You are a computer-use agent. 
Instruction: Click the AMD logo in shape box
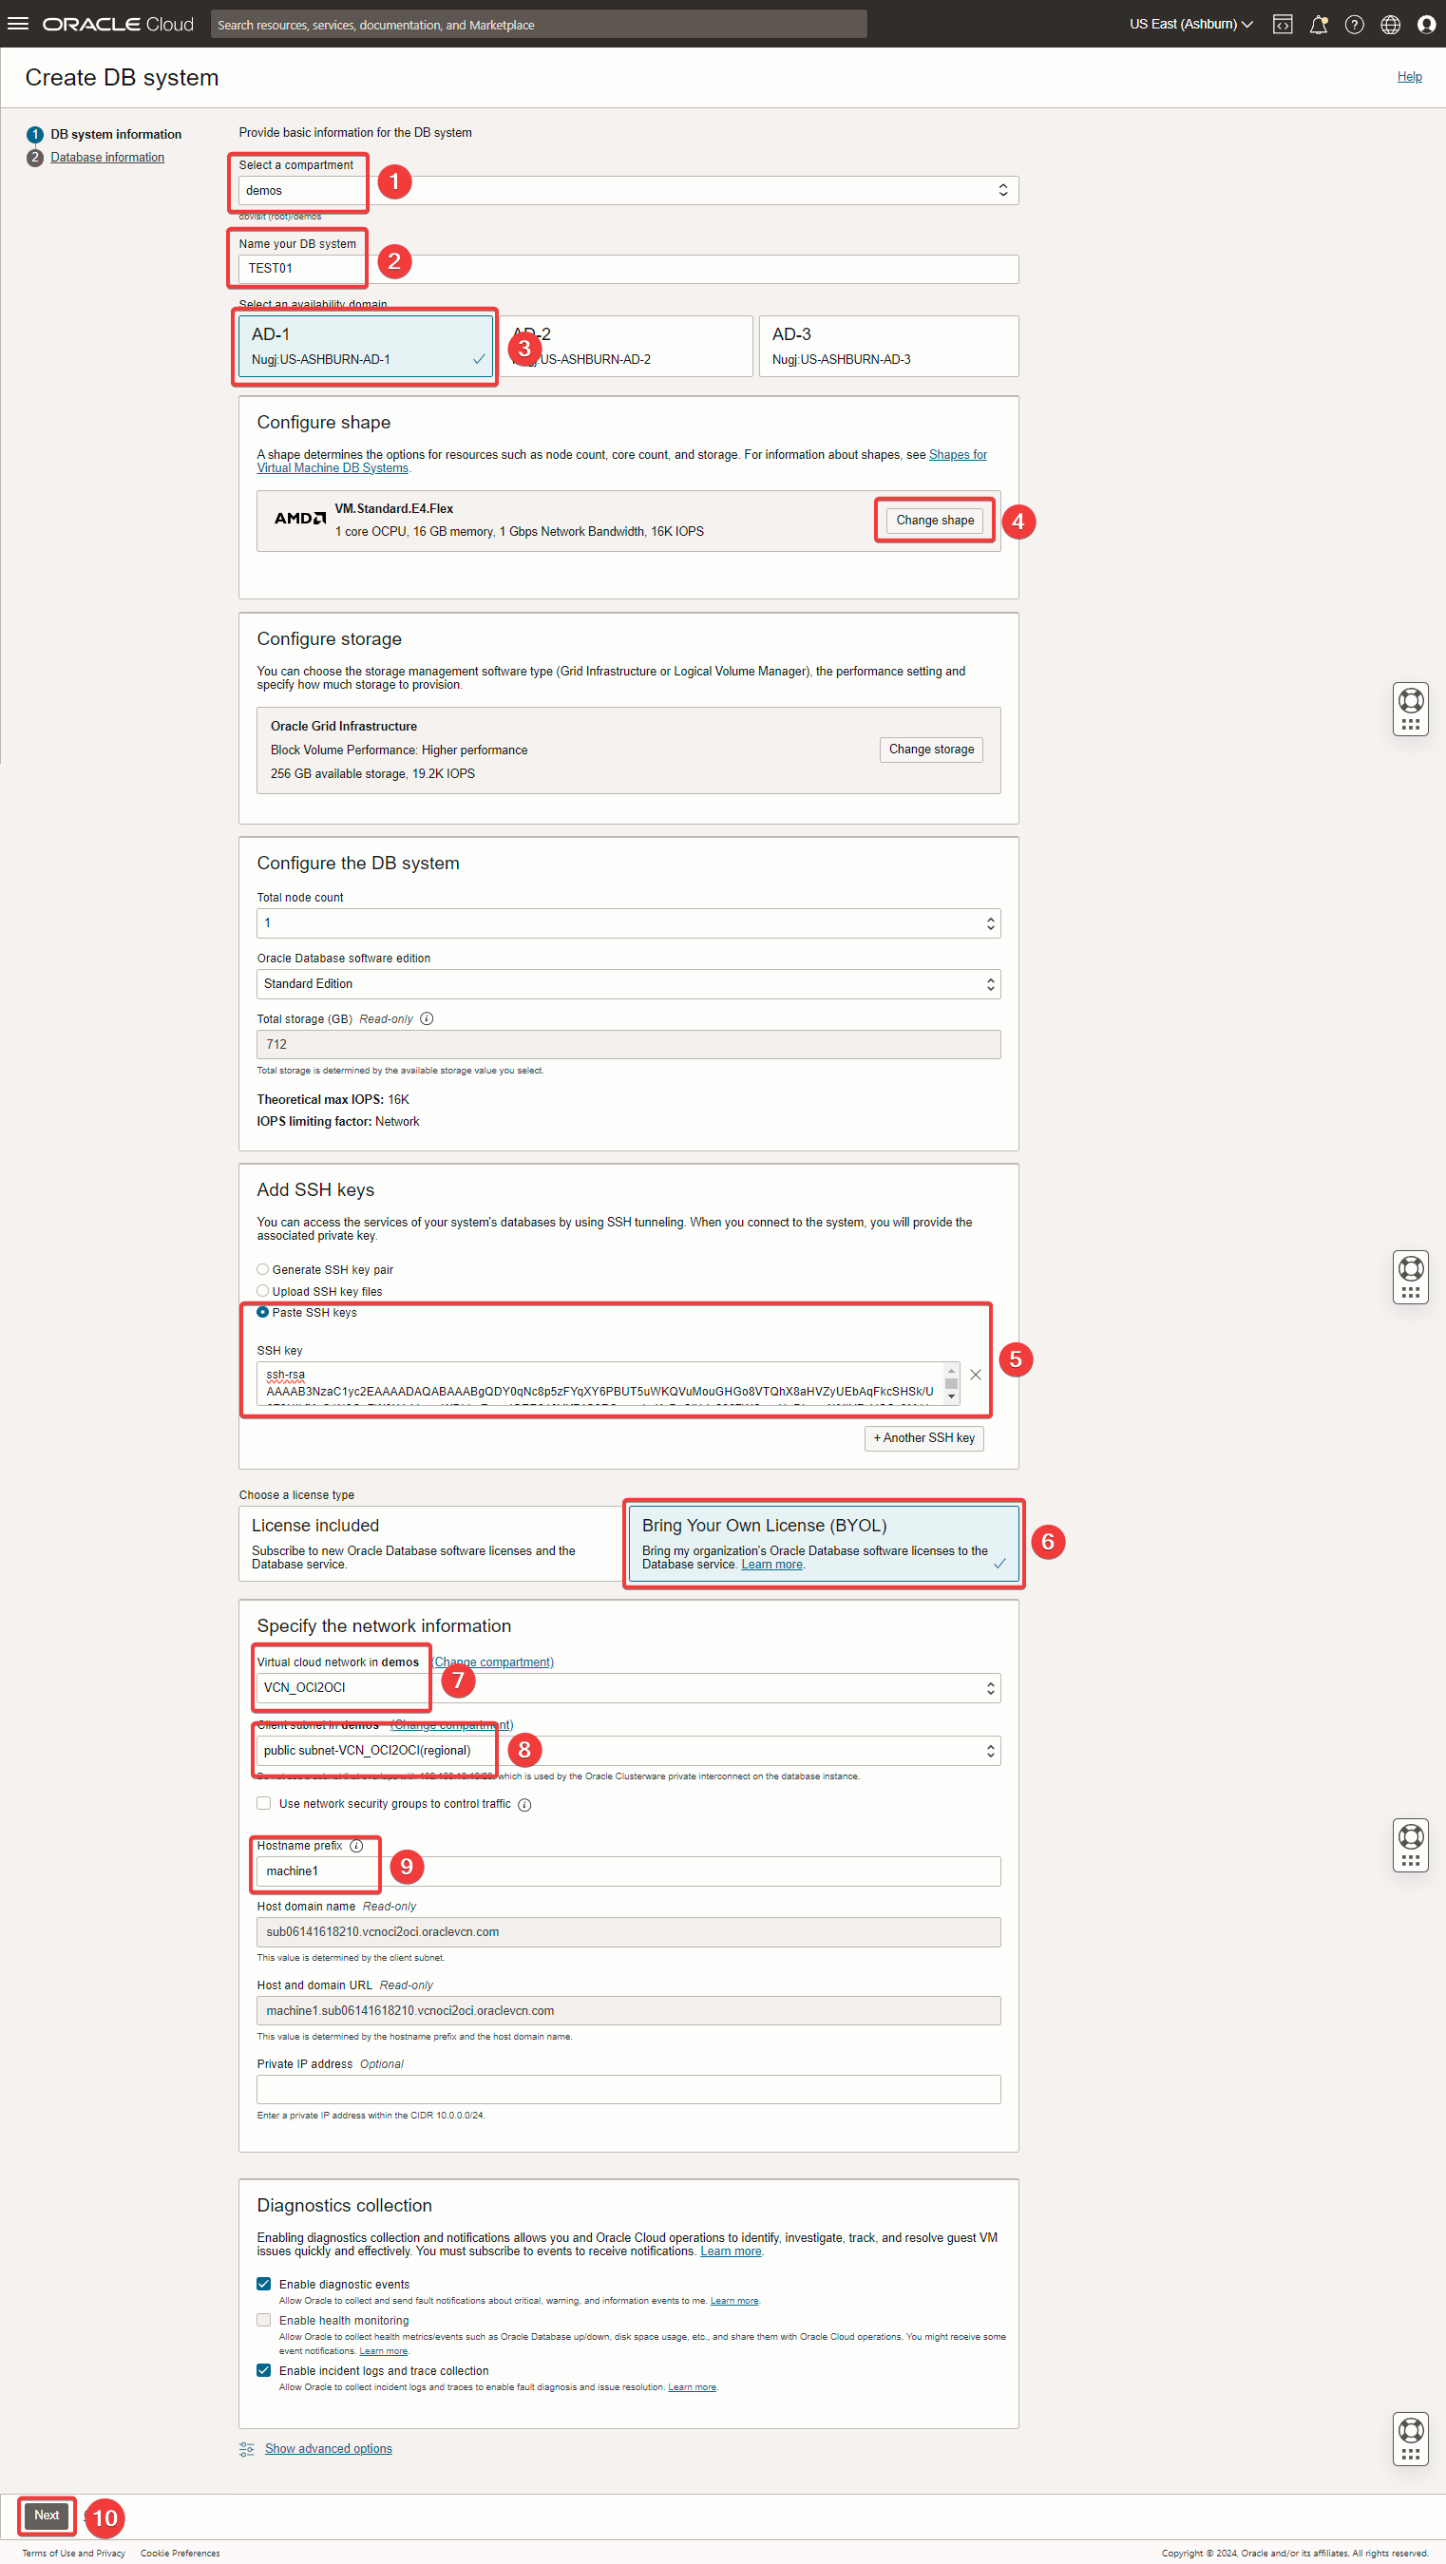click(299, 518)
